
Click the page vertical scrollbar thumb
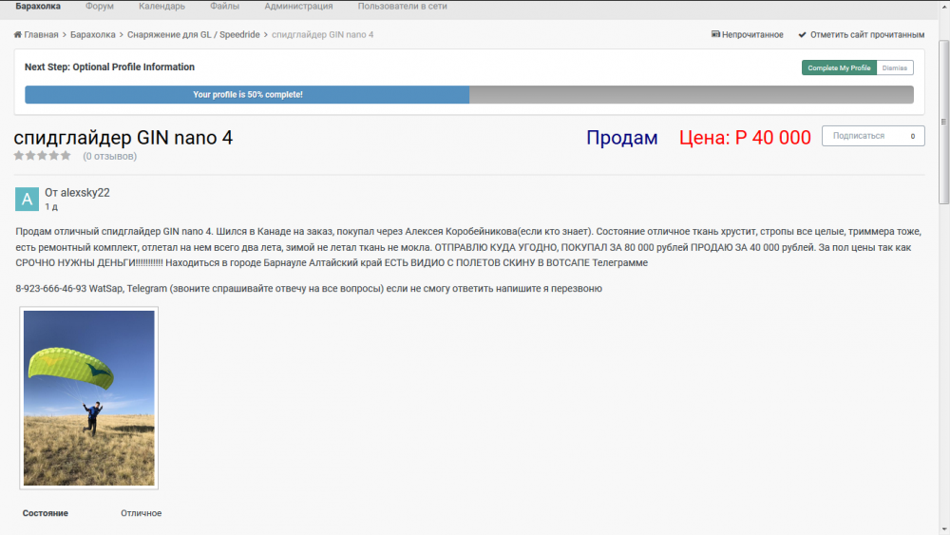(x=943, y=122)
